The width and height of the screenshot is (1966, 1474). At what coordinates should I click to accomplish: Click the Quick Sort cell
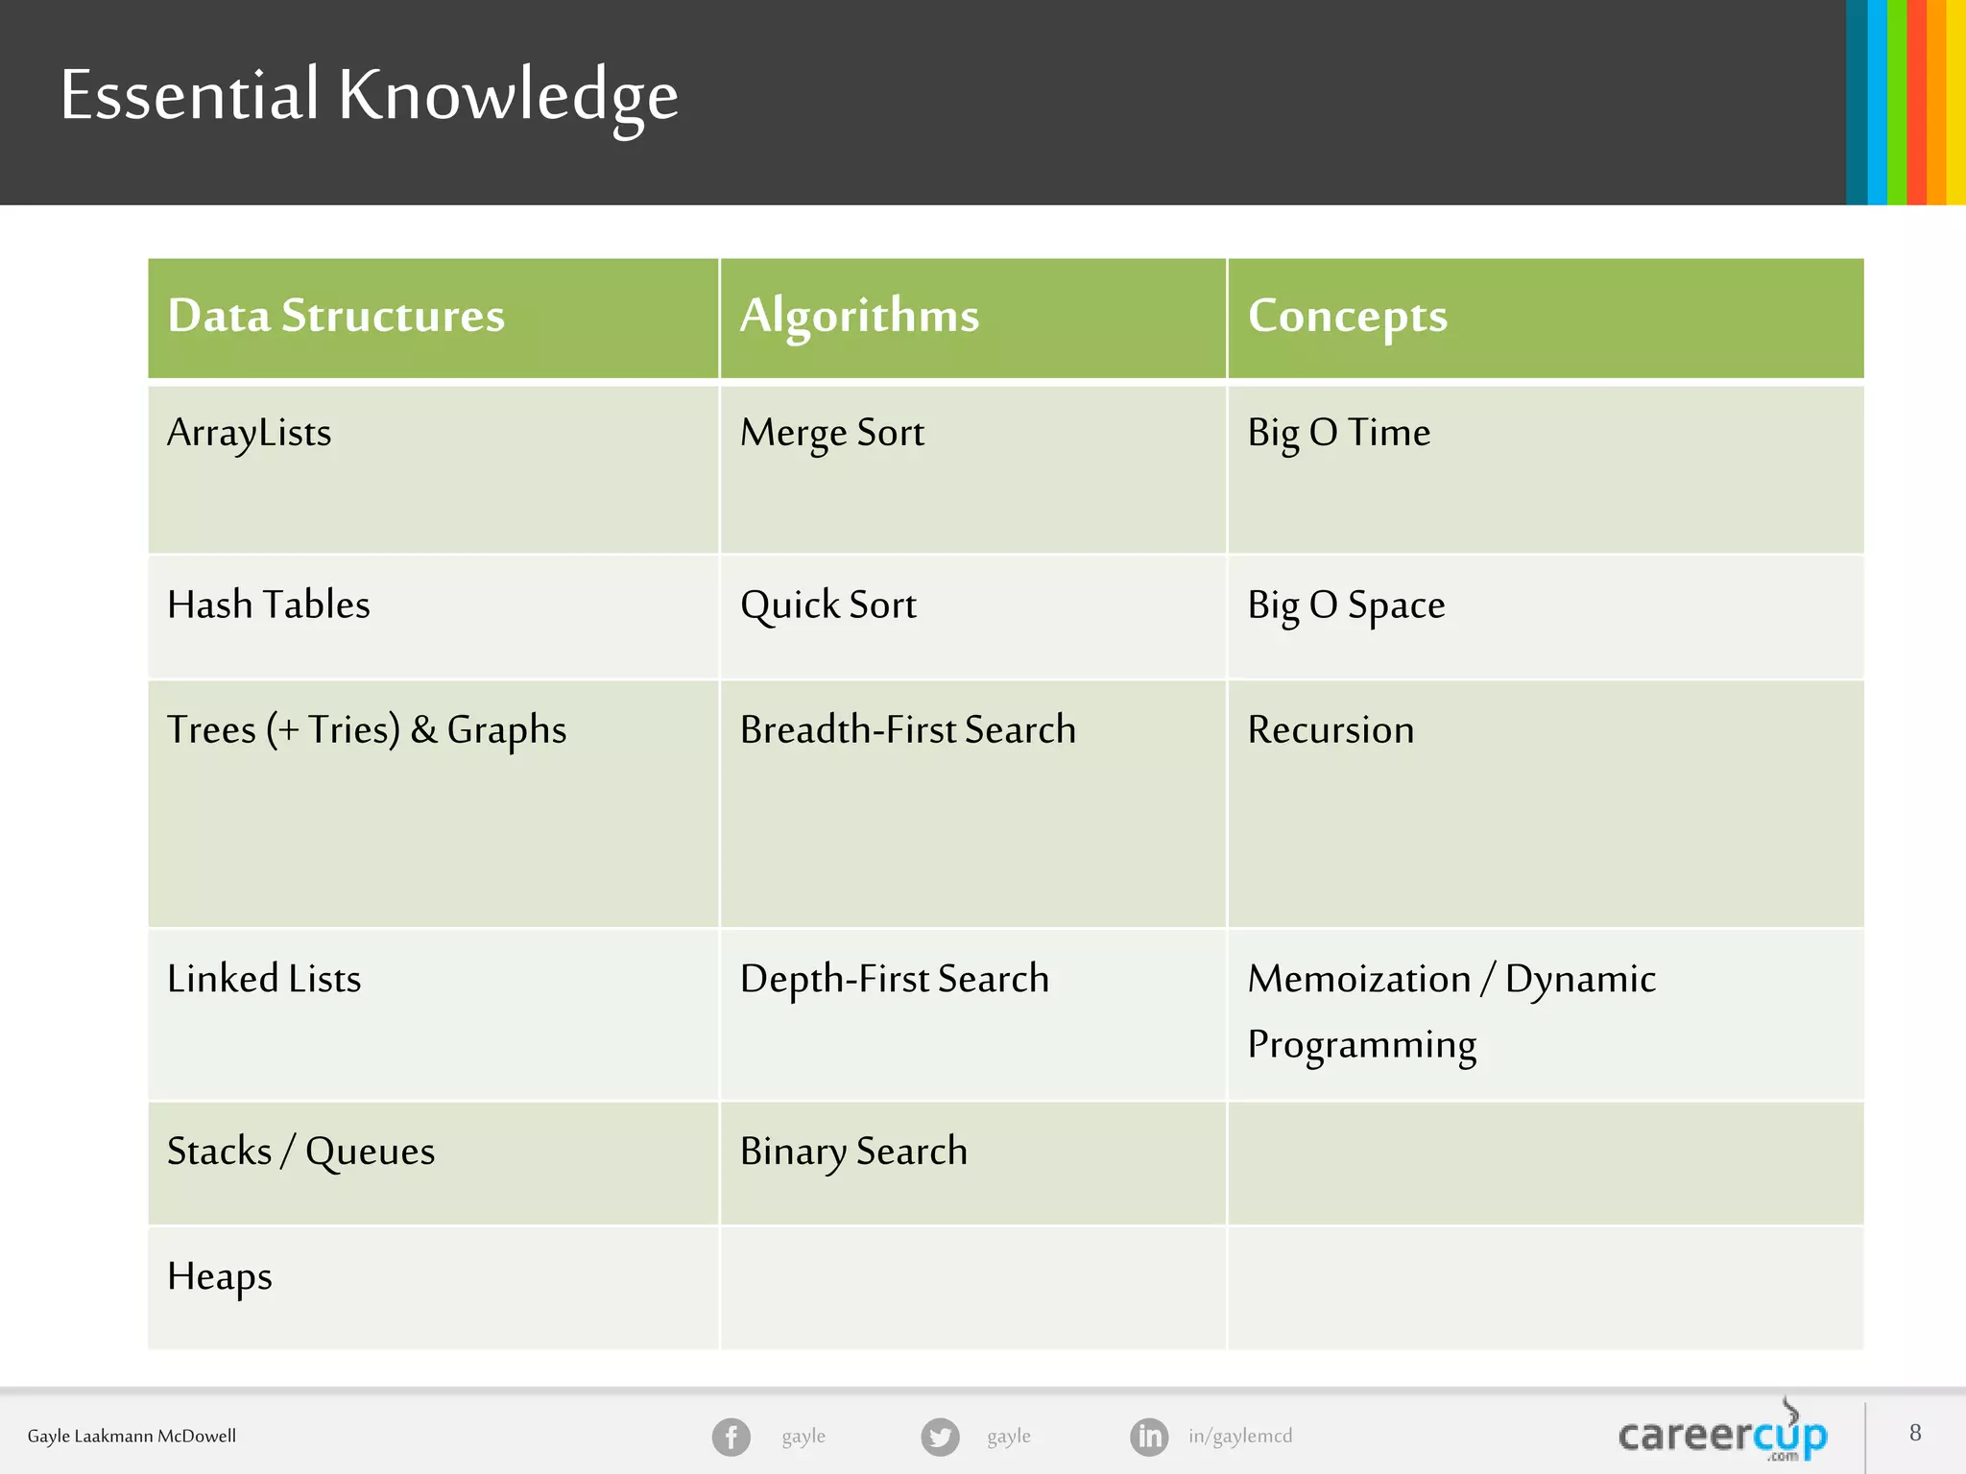973,617
